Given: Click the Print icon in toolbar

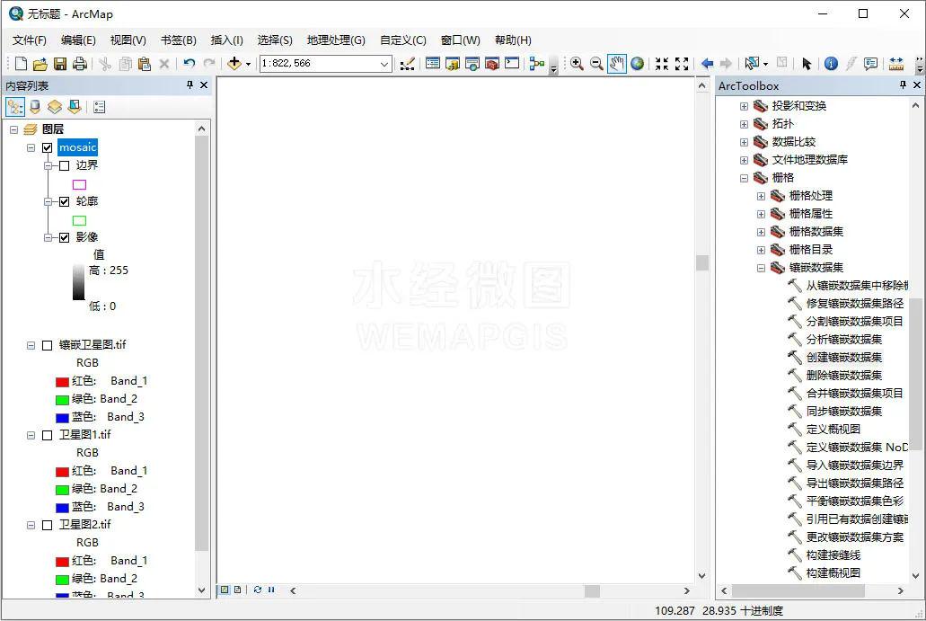Looking at the screenshot, I should point(80,63).
